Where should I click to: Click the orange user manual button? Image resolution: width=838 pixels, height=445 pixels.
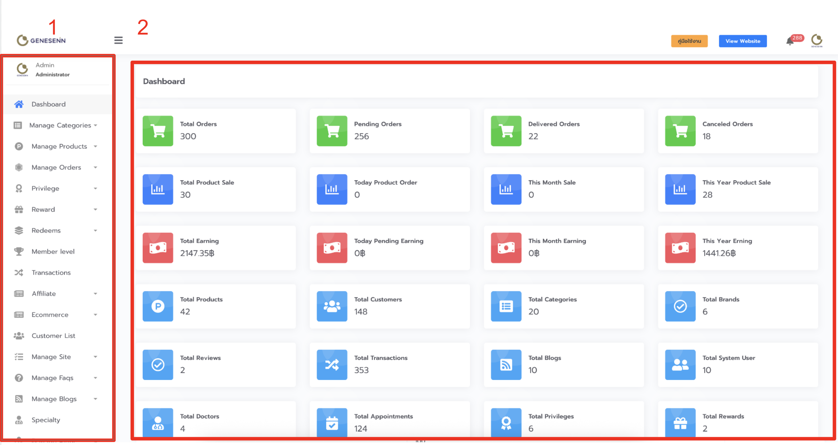(x=689, y=41)
